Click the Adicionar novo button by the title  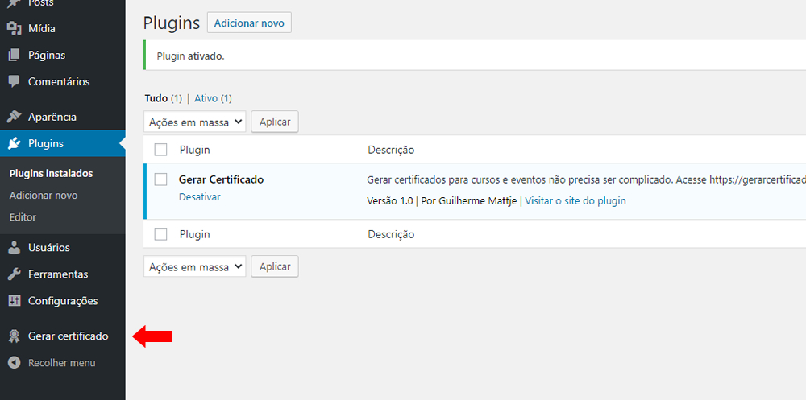(x=249, y=23)
